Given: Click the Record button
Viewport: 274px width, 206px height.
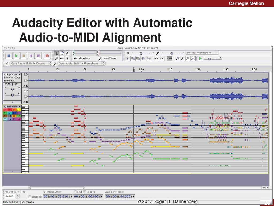Looking at the screenshot, I should (x=47, y=56).
